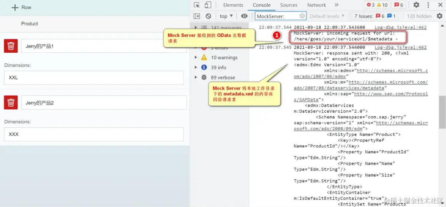Screen dimensions: 446x207
Task: Open the ado/2008/09/edm schema link
Action: pyautogui.click(x=361, y=126)
